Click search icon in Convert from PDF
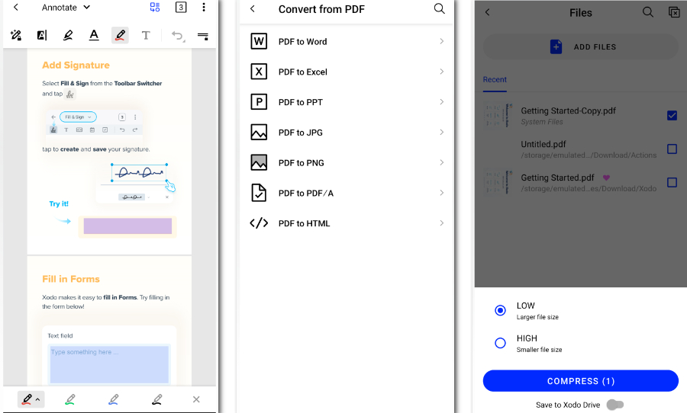Screen dimensions: 687x413 pos(439,9)
